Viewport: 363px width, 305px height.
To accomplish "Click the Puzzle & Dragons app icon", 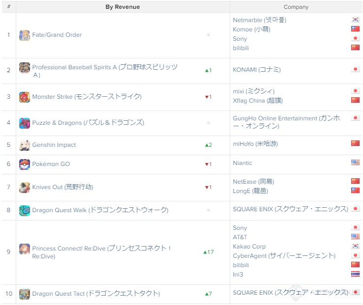I will (24, 123).
